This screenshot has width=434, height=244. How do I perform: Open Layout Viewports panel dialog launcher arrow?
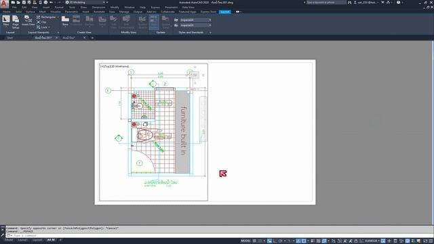(58, 33)
